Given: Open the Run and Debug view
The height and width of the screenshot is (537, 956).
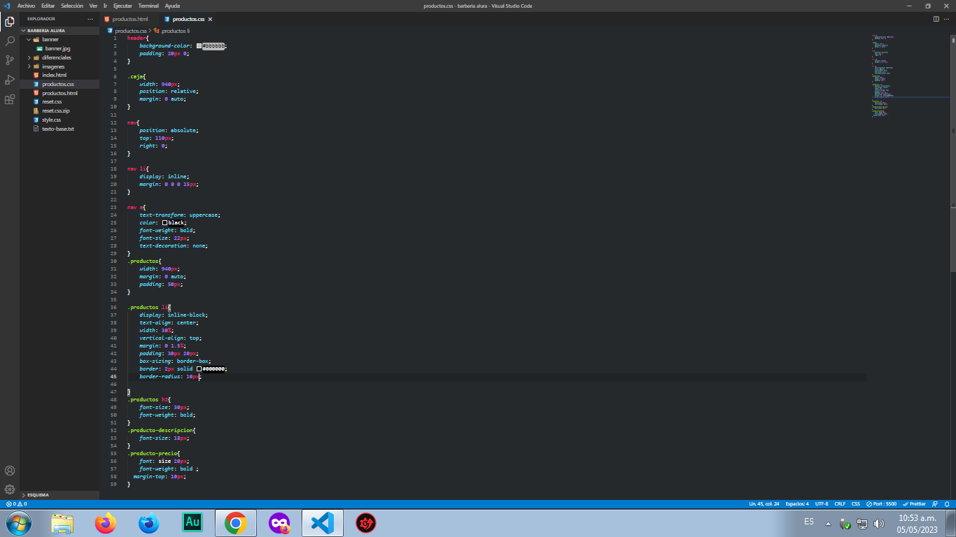Looking at the screenshot, I should pyautogui.click(x=10, y=80).
